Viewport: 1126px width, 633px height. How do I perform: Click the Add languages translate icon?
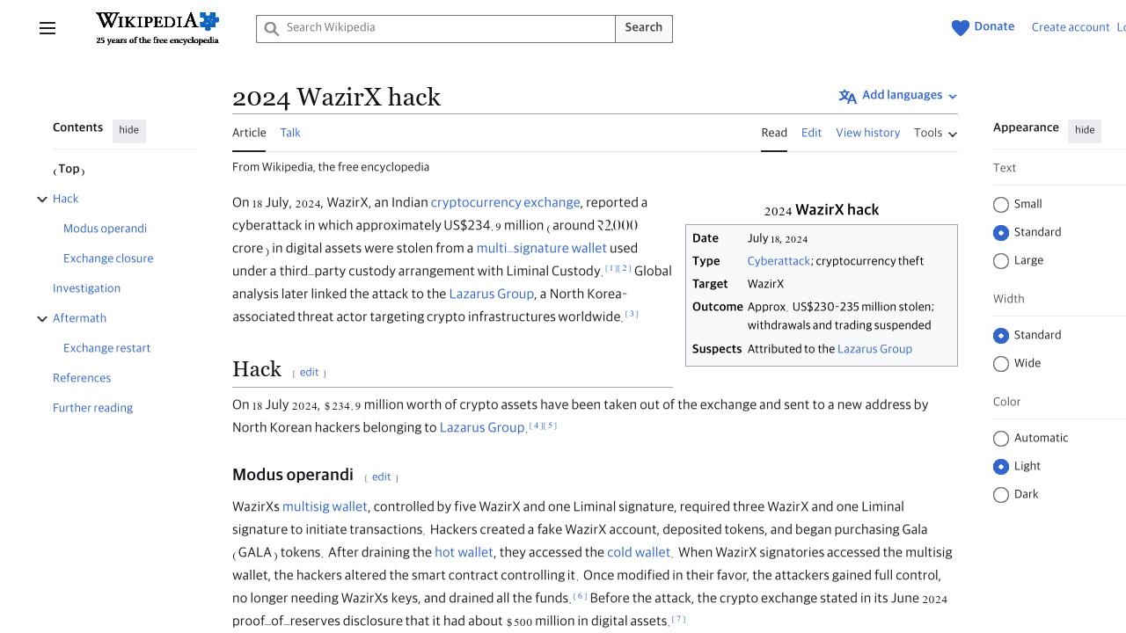(848, 96)
